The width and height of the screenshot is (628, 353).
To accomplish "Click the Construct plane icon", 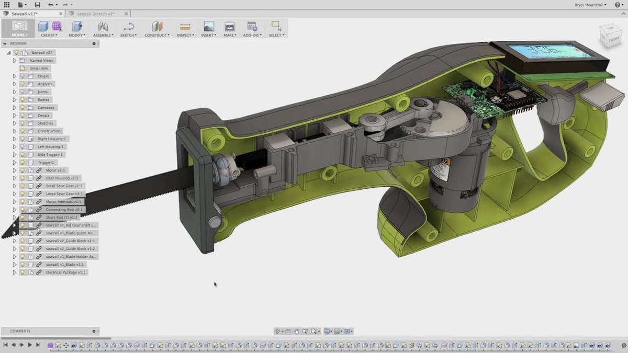I will 157,26.
